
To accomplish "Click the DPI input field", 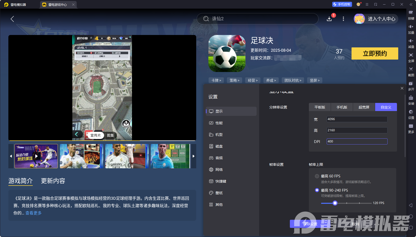I will [x=357, y=141].
